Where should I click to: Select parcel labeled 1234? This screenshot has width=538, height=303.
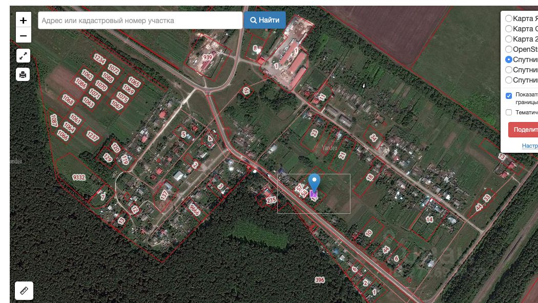(x=99, y=59)
